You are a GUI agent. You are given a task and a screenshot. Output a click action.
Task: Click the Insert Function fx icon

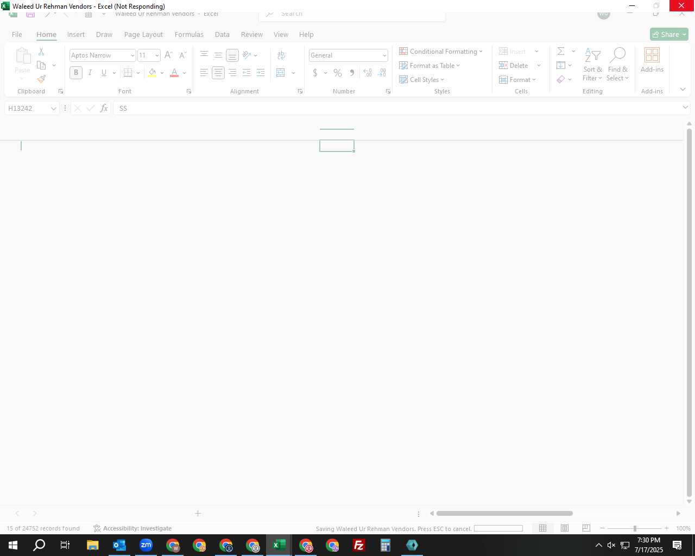pos(104,109)
